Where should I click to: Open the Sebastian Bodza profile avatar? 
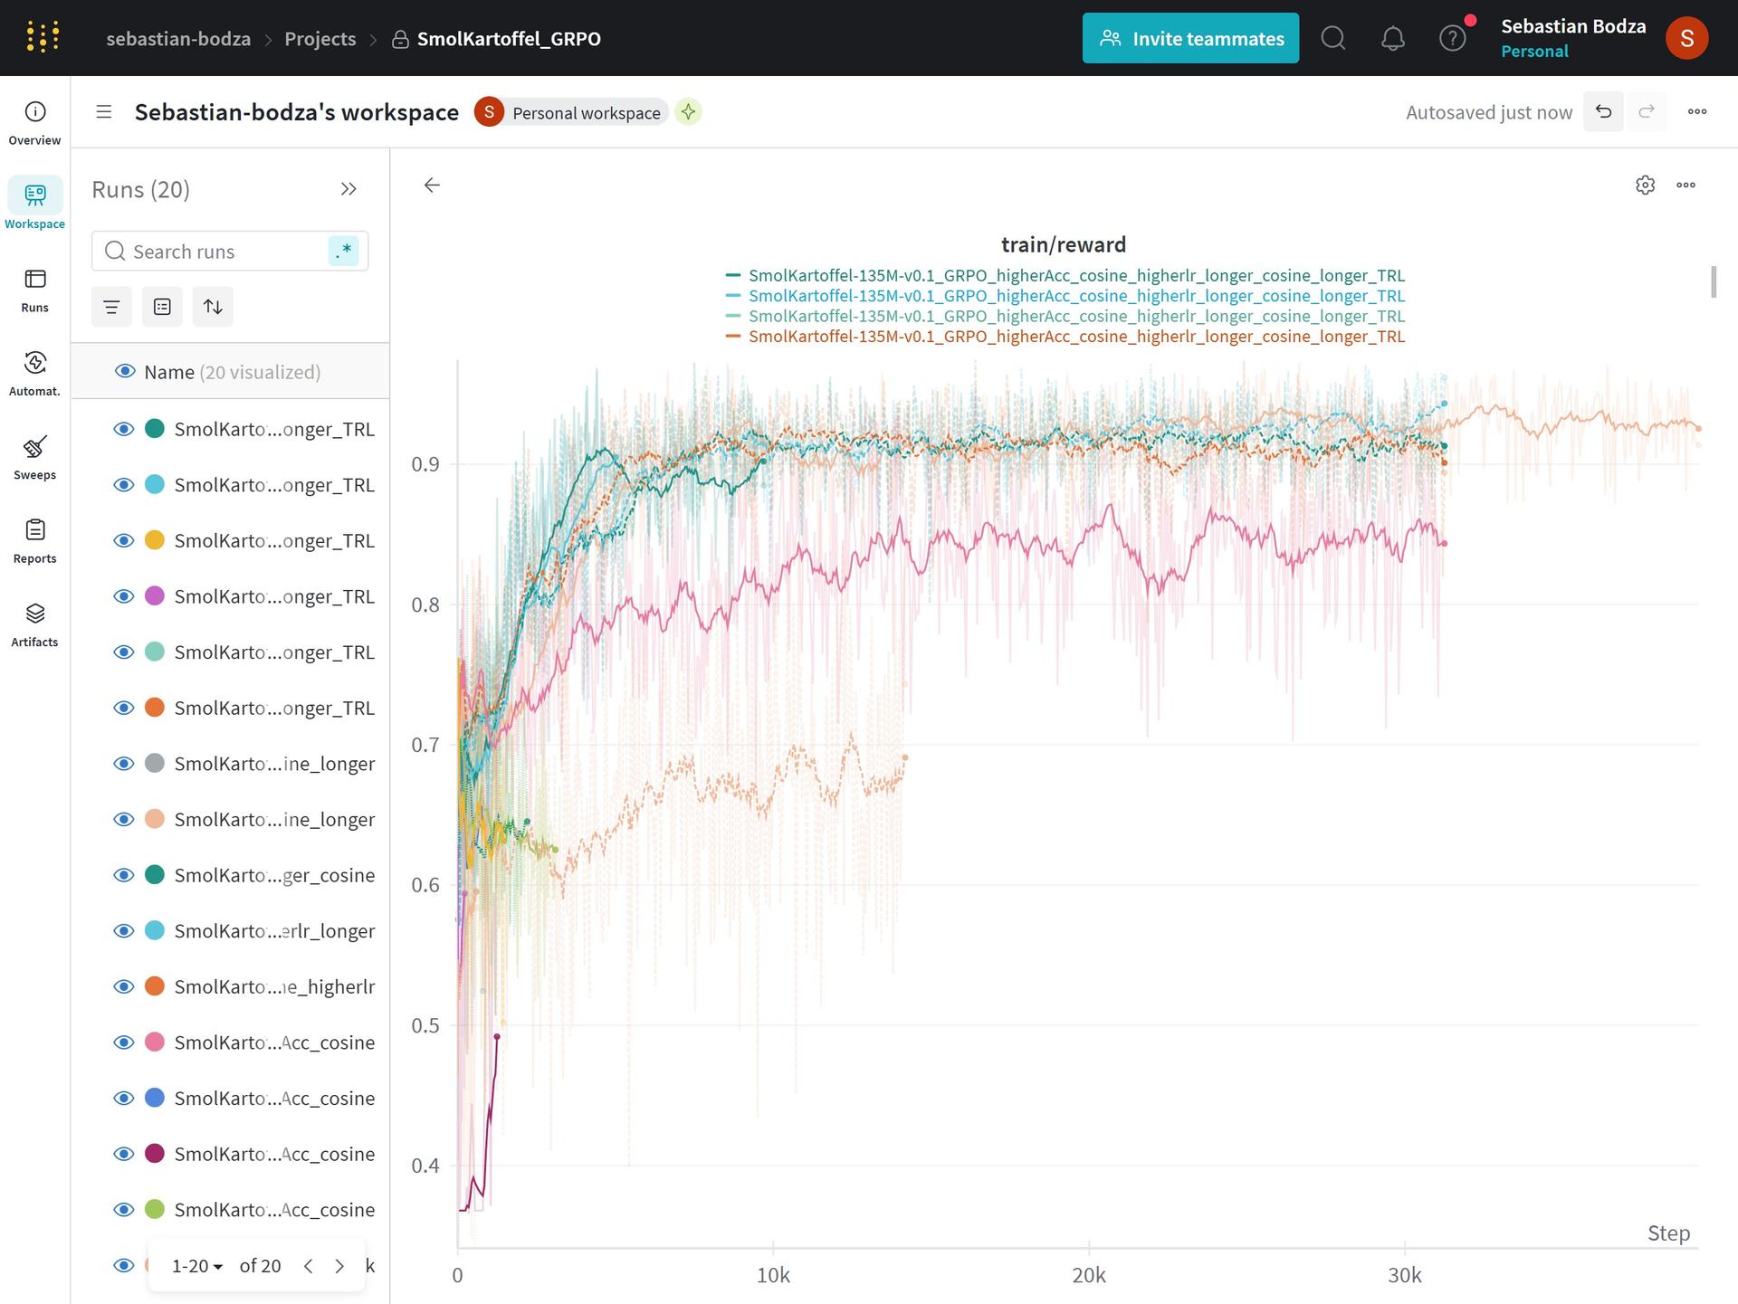1686,38
